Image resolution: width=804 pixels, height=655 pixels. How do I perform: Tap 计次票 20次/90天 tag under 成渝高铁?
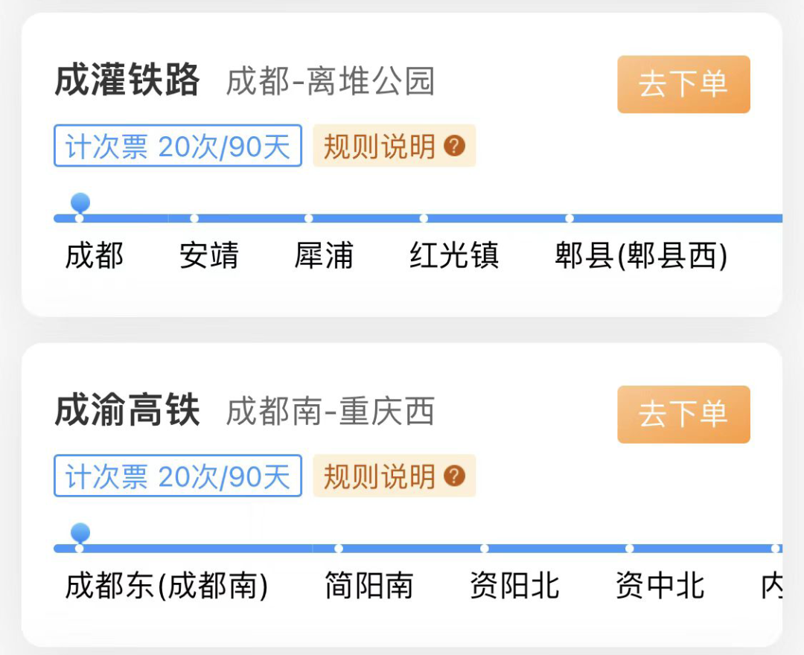[177, 476]
